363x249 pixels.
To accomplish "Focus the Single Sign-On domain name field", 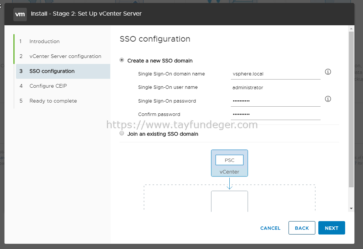I will point(276,74).
